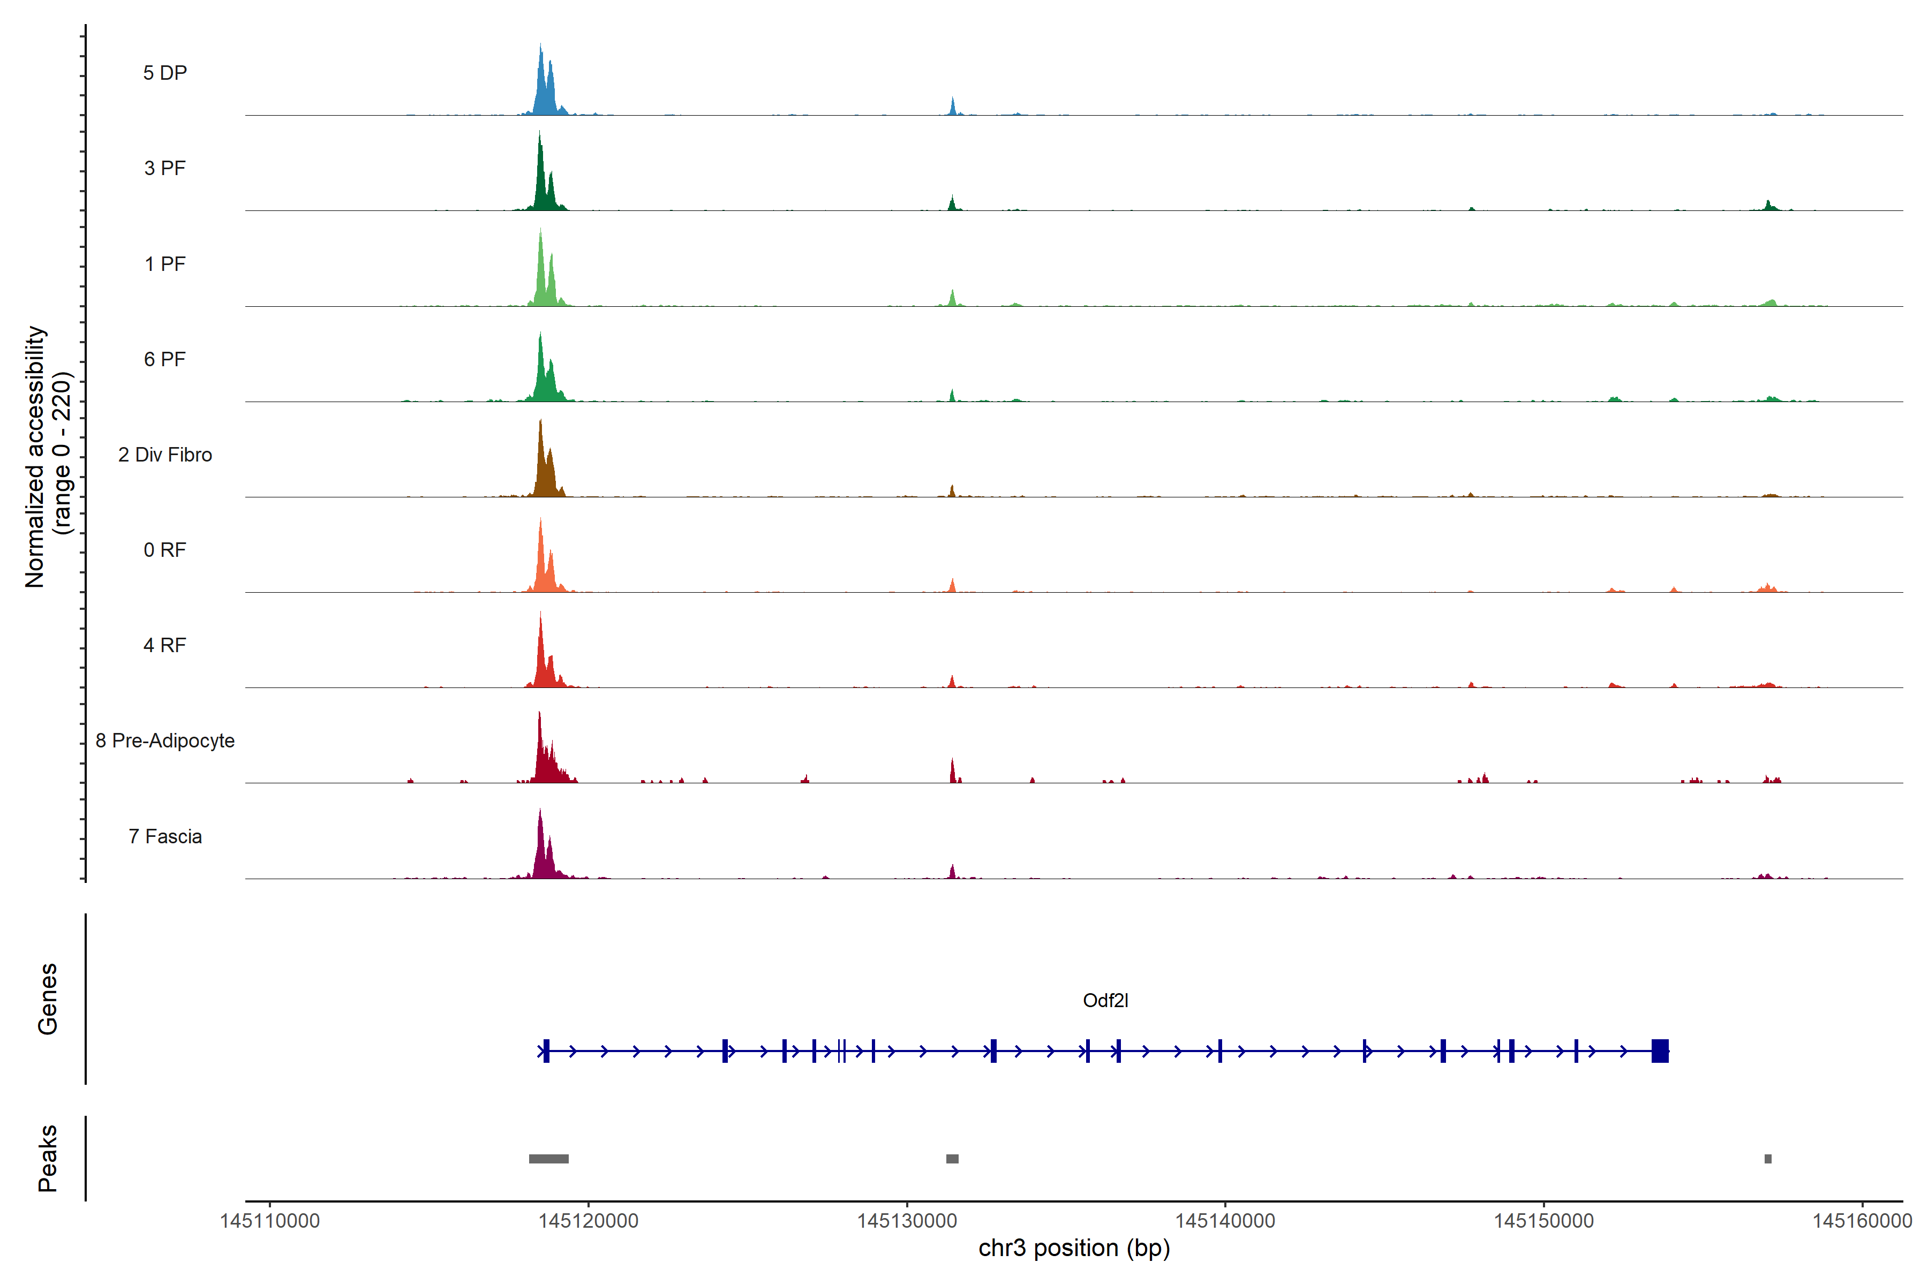The height and width of the screenshot is (1285, 1928).
Task: Click the 3 PF track label
Action: 165,168
